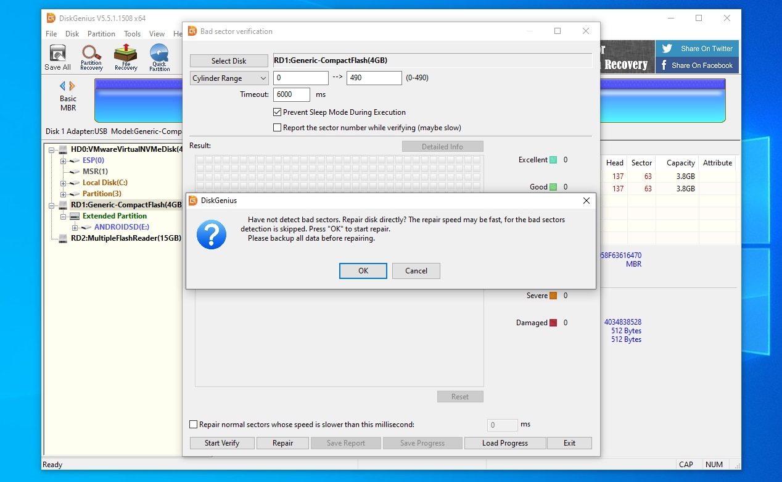The height and width of the screenshot is (482, 782).
Task: Select ANDROIDSD(E:) partition in the tree
Action: 121,227
